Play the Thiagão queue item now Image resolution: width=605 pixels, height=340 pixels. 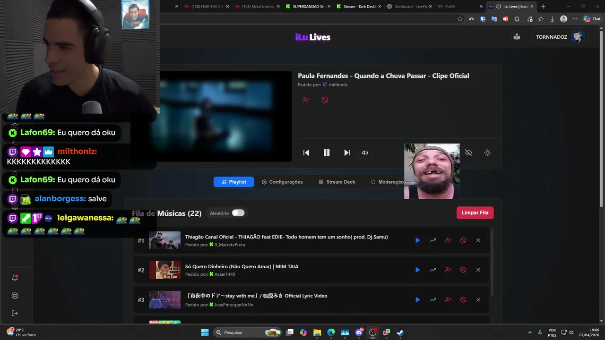pyautogui.click(x=417, y=240)
